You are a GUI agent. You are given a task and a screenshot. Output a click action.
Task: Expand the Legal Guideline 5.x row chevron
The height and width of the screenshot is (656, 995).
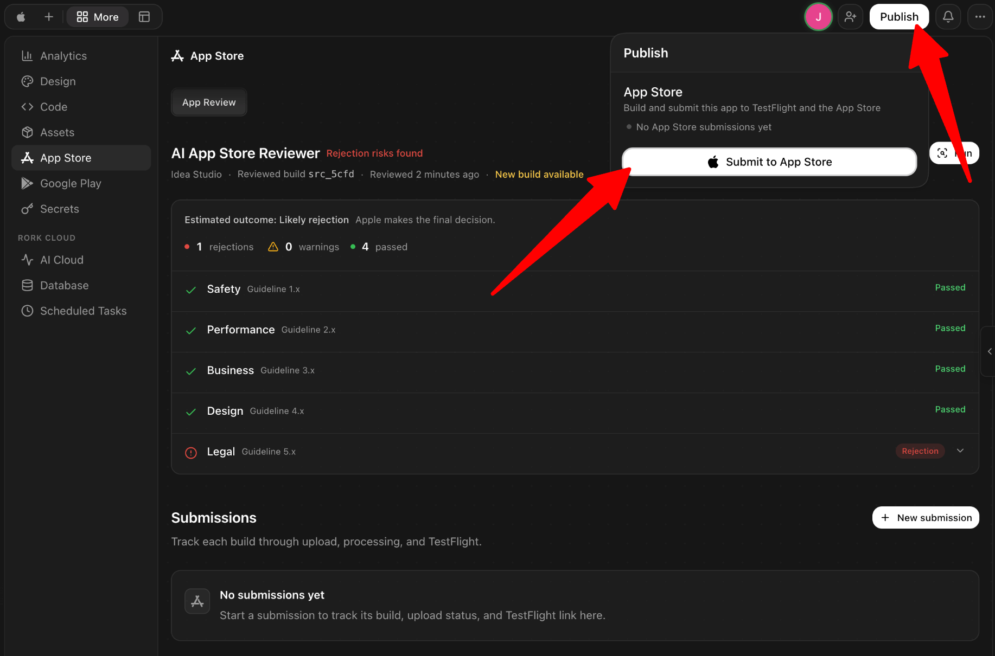point(960,451)
